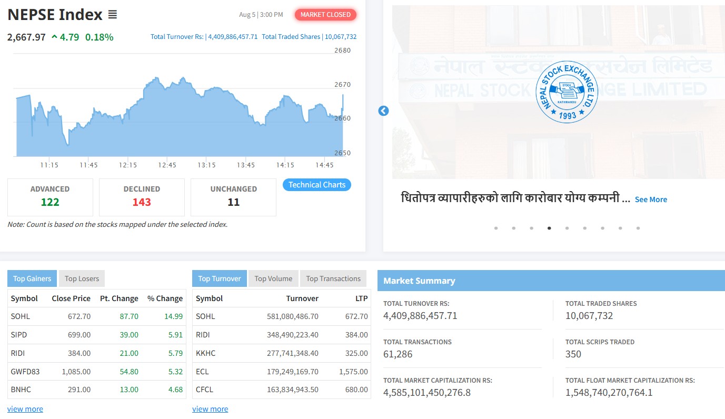Screen dimensions: 725x419
Task: Click the MARKET CLOSED status badge
Action: (x=325, y=15)
